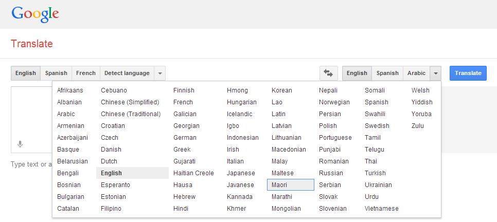
Task: Choose Russian language option
Action: point(331,173)
